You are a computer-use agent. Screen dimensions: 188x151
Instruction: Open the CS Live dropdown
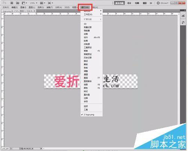point(162,3)
